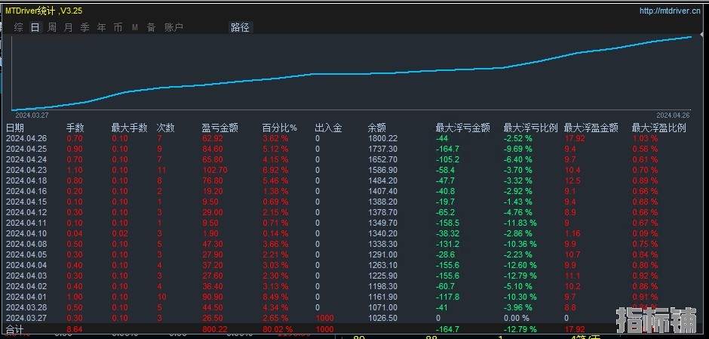Image resolution: width=709 pixels, height=339 pixels.
Task: Select the M tab
Action: coord(135,28)
